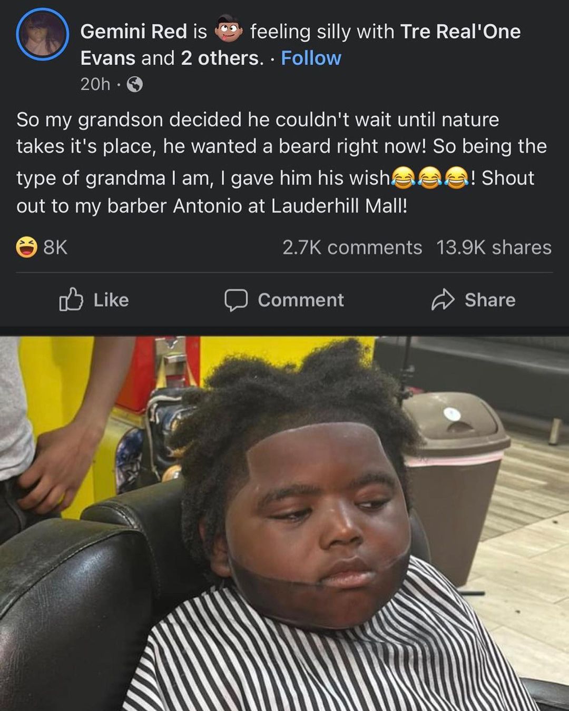Like the post using Like label

tap(111, 300)
